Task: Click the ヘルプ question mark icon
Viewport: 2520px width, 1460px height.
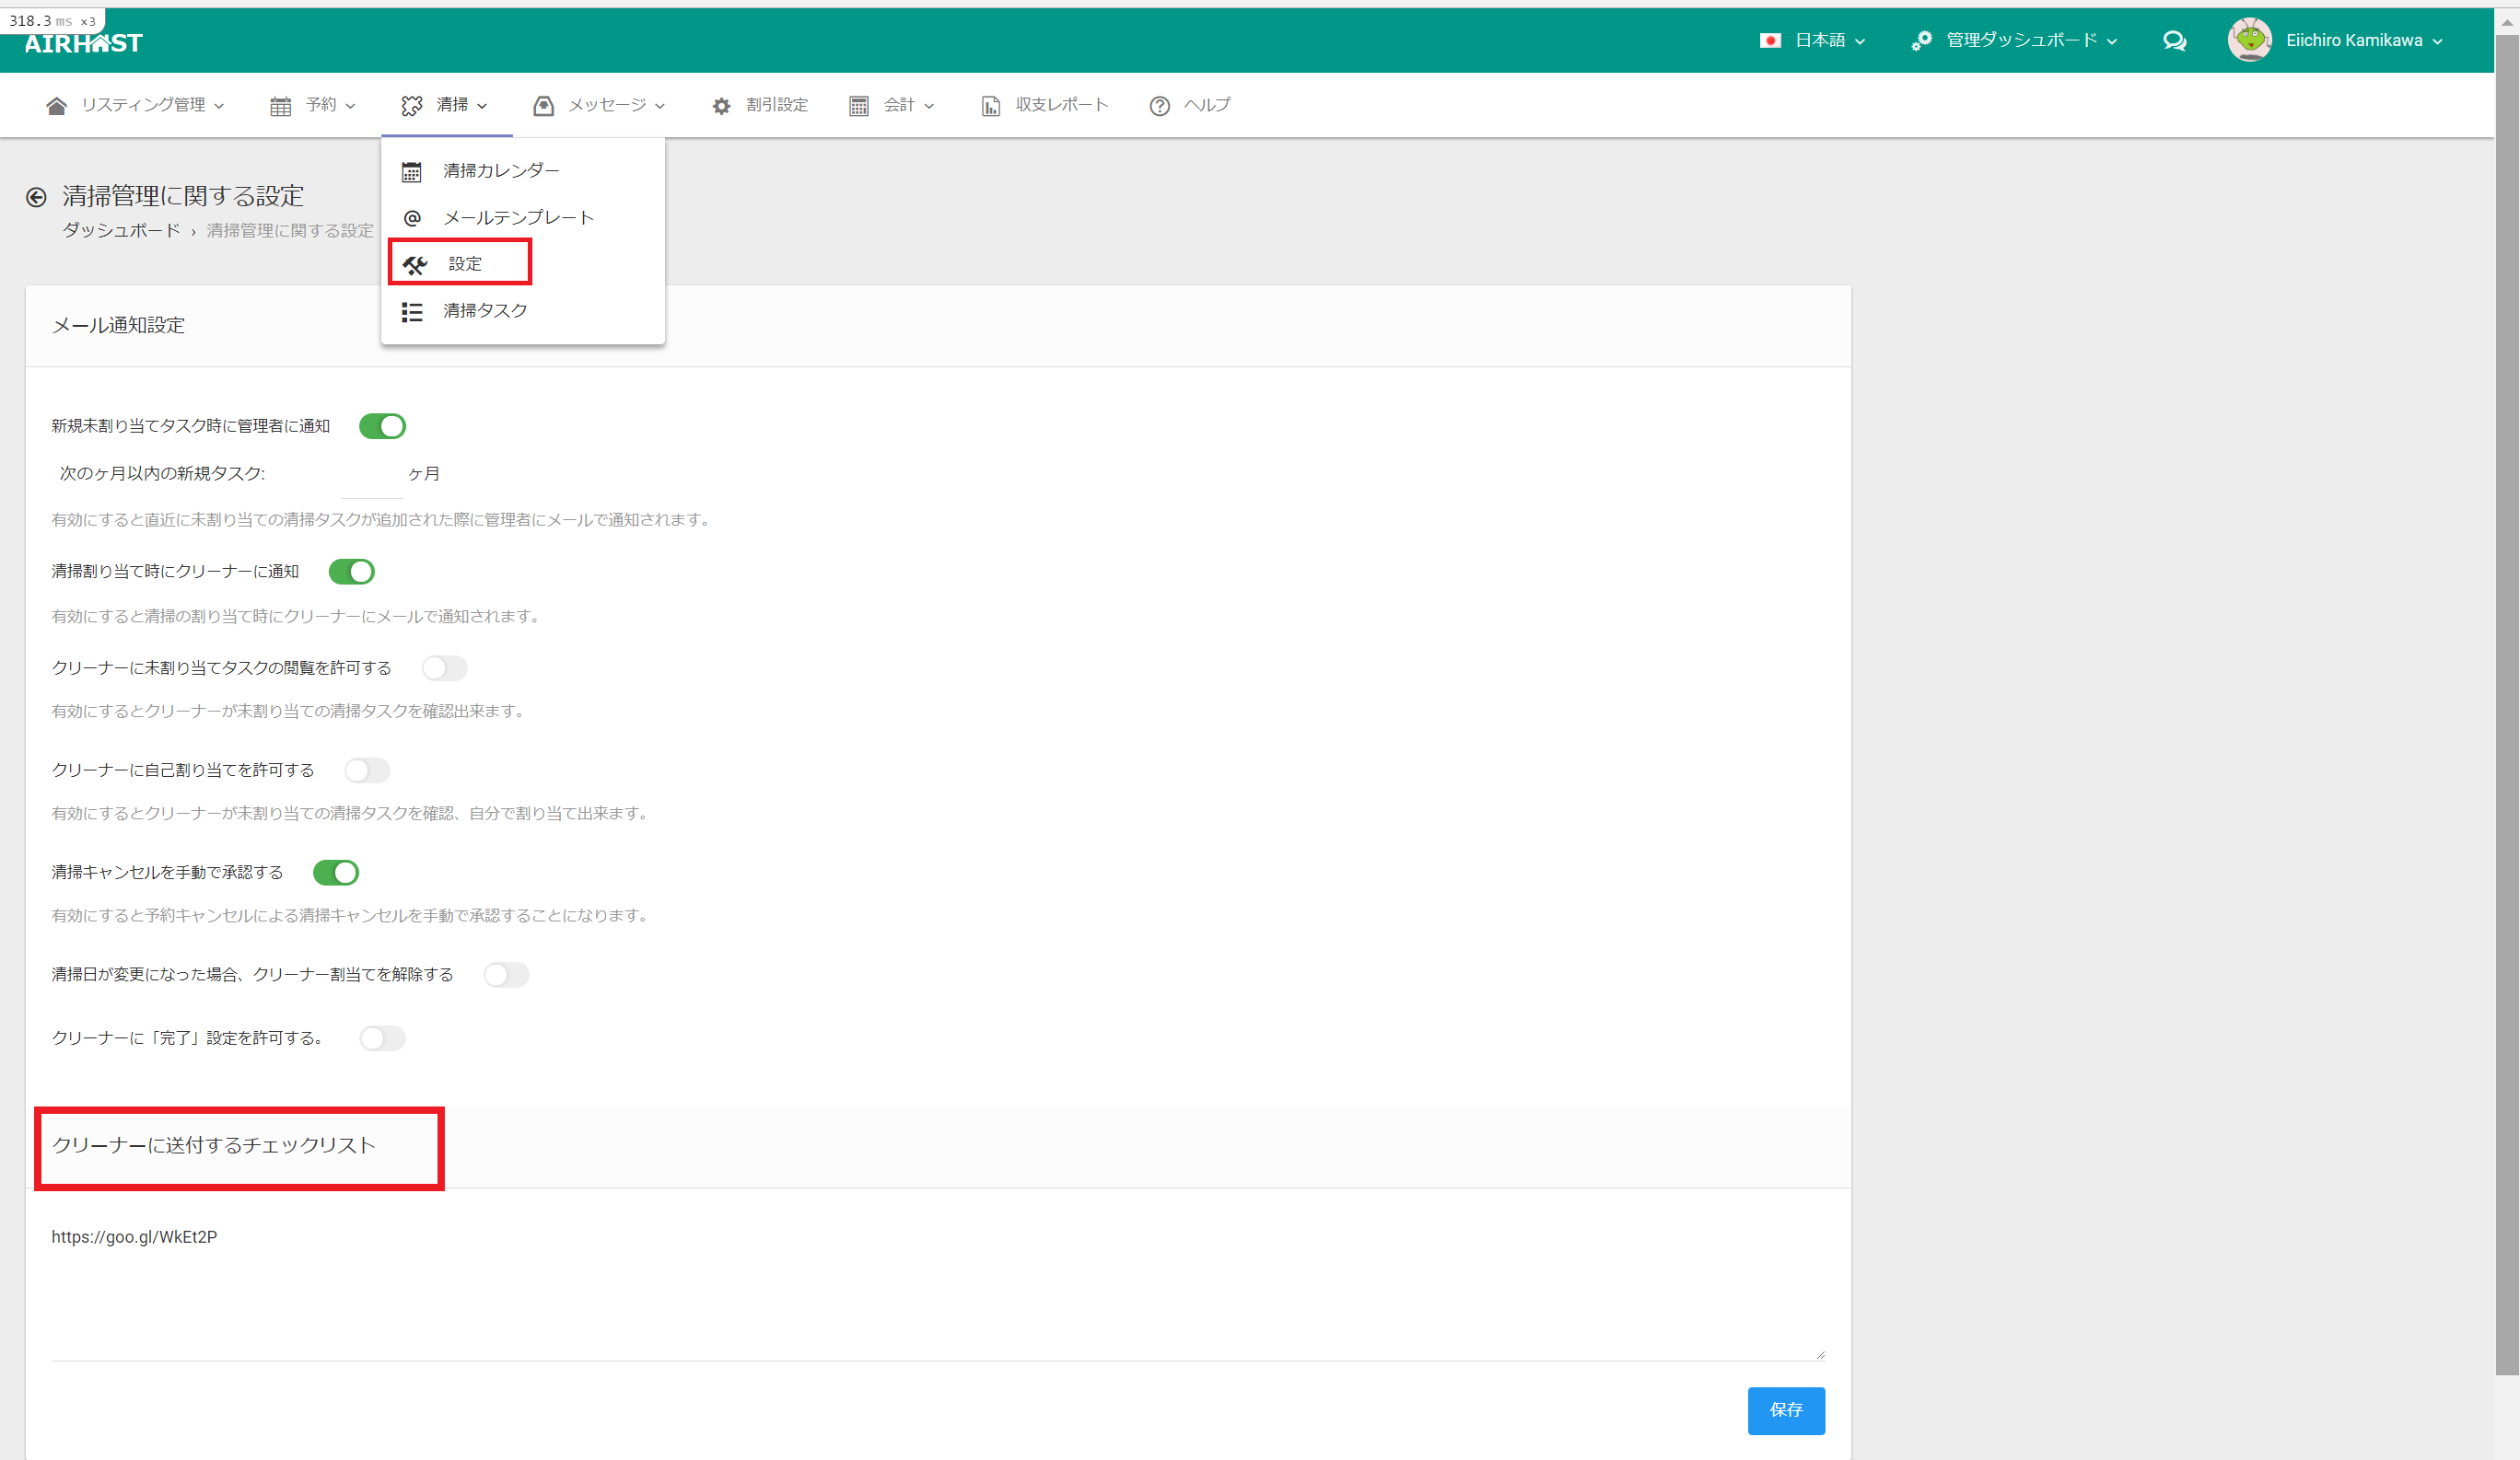Action: [1159, 106]
